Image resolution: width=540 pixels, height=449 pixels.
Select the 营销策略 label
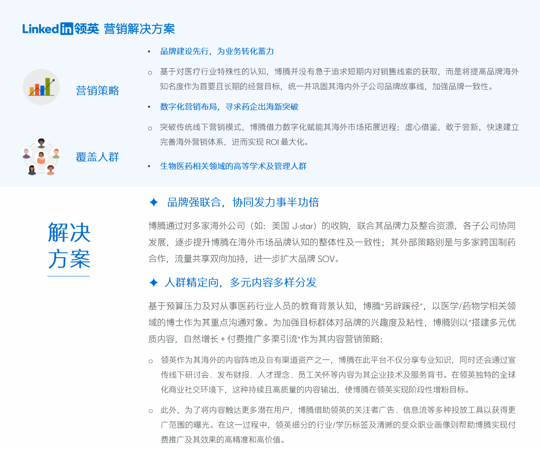pos(98,91)
